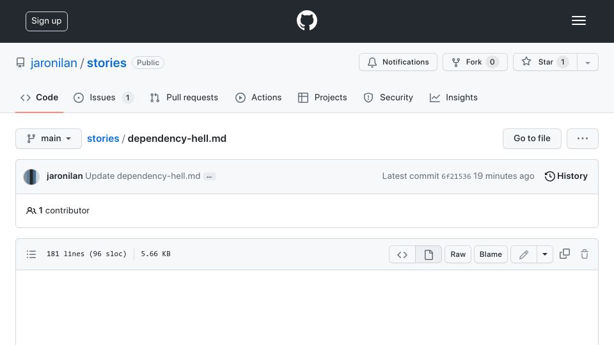Open the Blame view
This screenshot has width=614, height=345.
pos(491,255)
